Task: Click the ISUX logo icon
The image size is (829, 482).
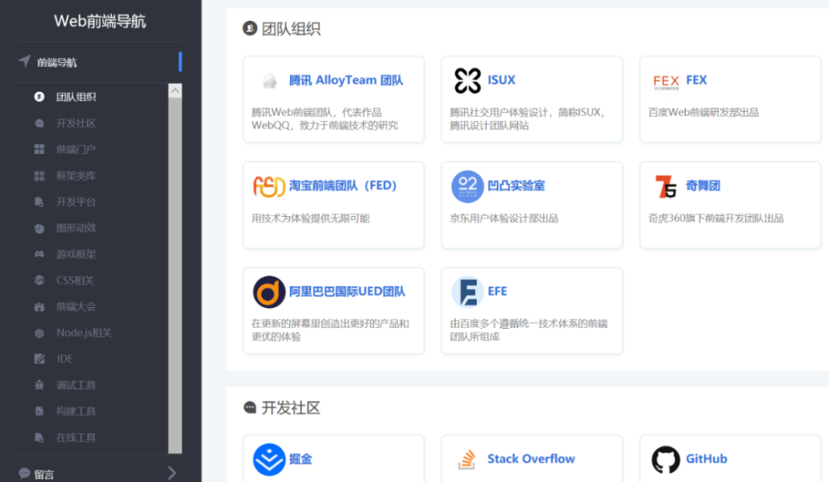Action: 468,81
